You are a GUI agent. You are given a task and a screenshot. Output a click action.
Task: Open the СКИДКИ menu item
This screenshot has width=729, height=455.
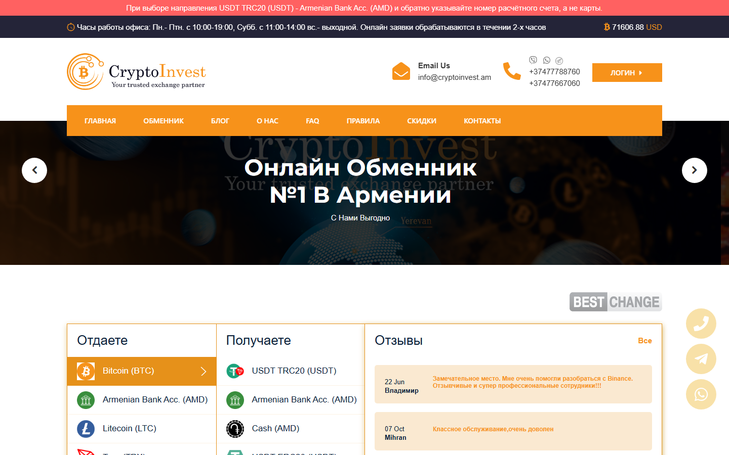coord(422,121)
